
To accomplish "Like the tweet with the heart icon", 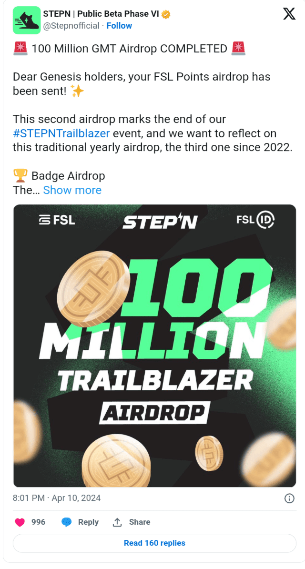I will pos(20,522).
